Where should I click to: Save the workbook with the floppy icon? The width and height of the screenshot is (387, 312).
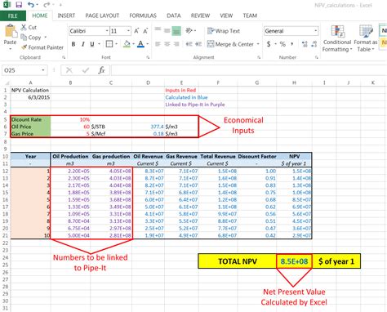click(19, 5)
